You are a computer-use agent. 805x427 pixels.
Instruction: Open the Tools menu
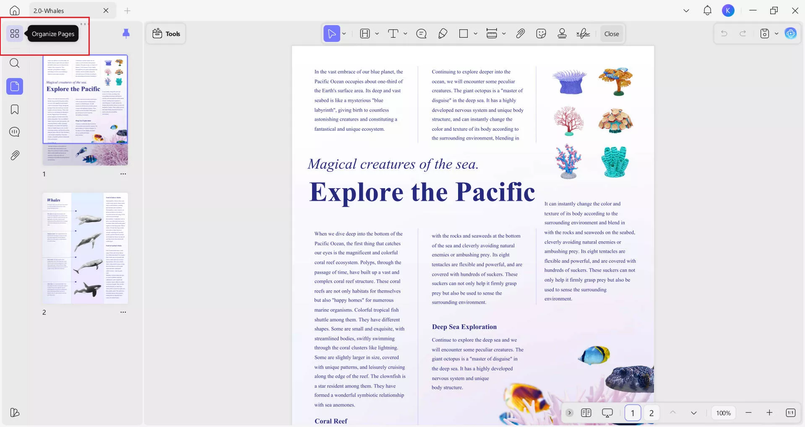166,34
